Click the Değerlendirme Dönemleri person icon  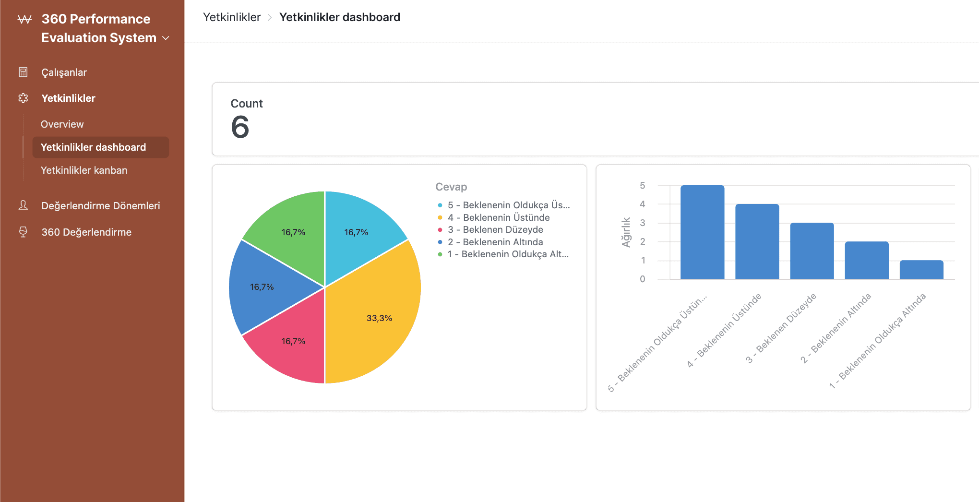pyautogui.click(x=23, y=205)
